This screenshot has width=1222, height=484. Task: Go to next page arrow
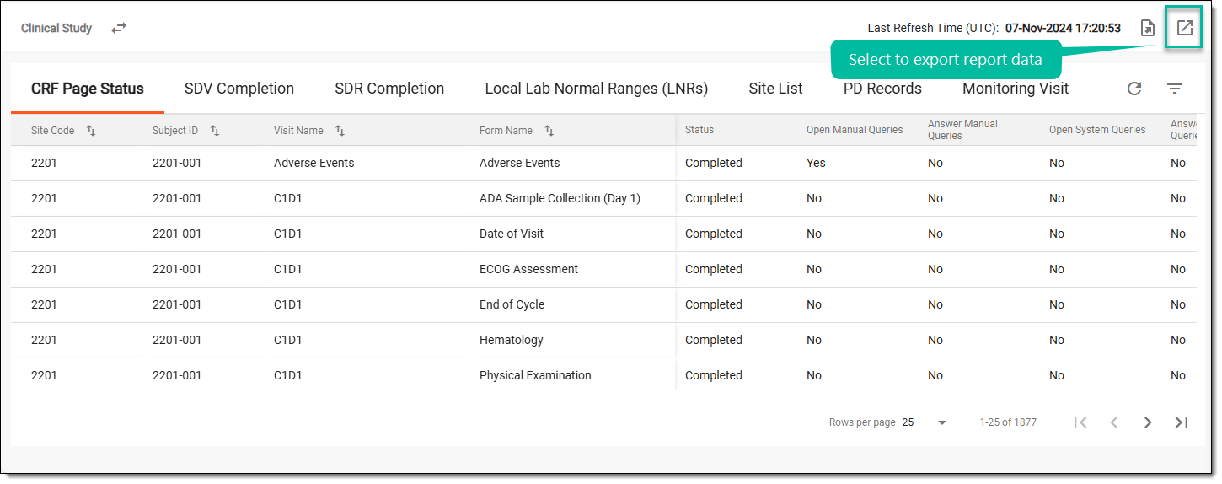click(1148, 422)
